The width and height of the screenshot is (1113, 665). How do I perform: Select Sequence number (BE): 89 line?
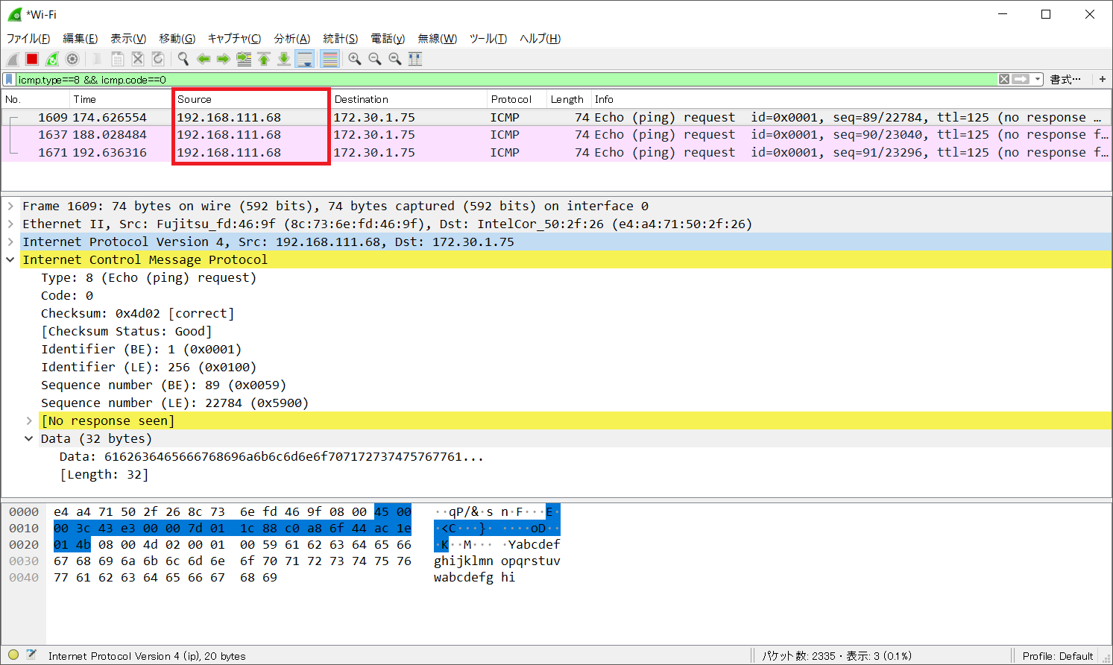(163, 385)
